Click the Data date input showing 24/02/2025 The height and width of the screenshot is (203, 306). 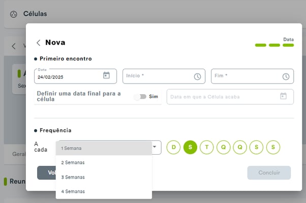75,76
